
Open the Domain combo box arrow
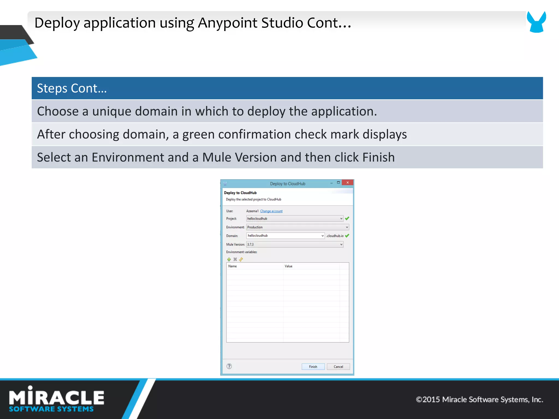(322, 236)
